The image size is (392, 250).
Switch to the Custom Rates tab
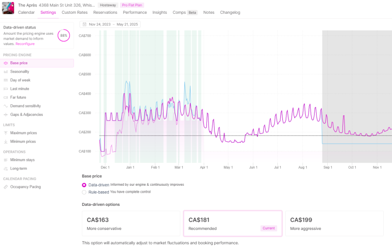click(x=74, y=12)
